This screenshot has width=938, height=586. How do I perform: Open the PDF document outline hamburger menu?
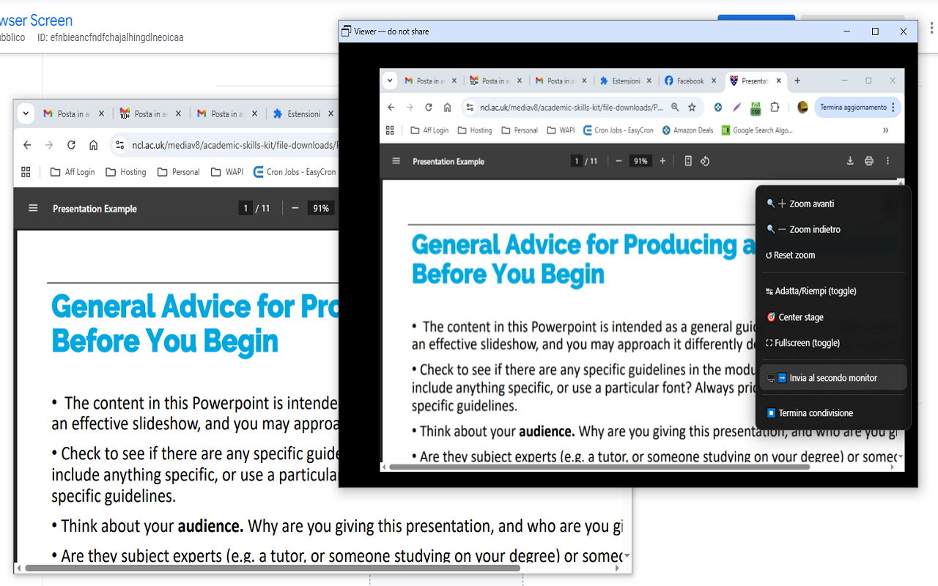pos(396,160)
